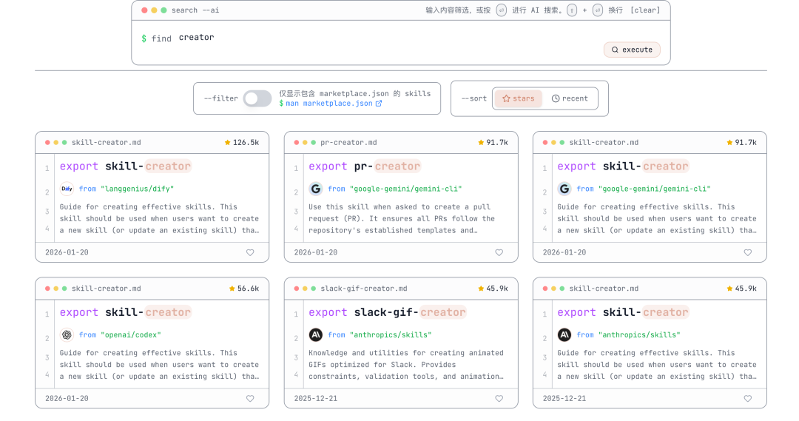Like the slack-gif-creator card via heart icon
Viewport: 799px width, 421px height.
[499, 399]
